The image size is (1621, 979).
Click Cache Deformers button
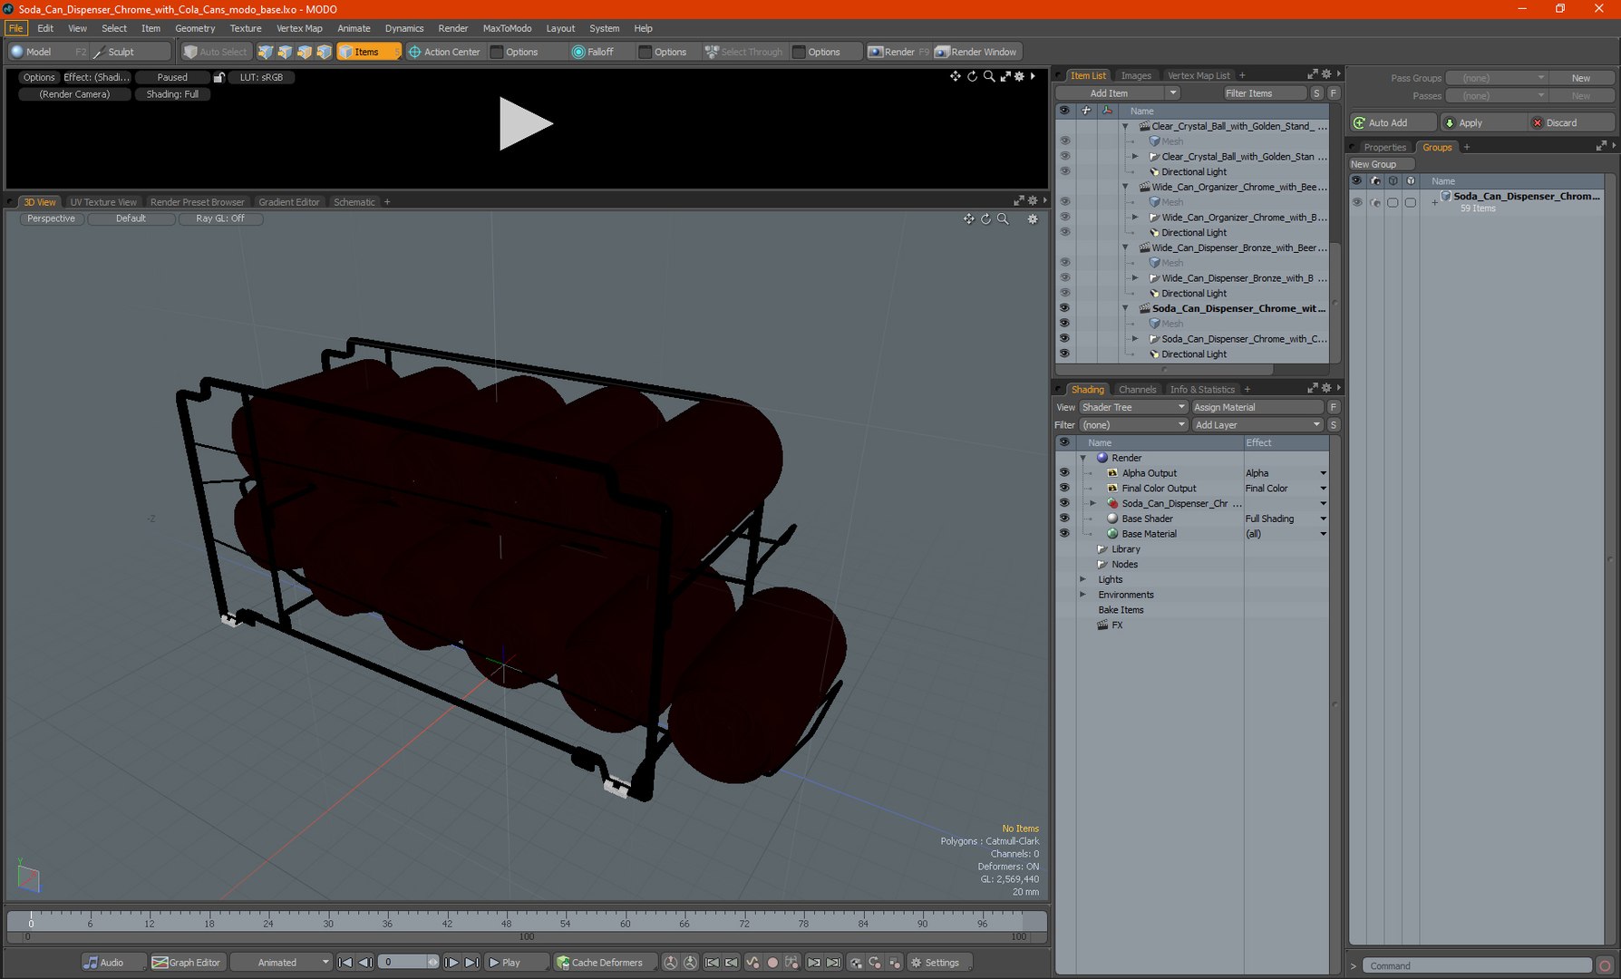tap(605, 962)
